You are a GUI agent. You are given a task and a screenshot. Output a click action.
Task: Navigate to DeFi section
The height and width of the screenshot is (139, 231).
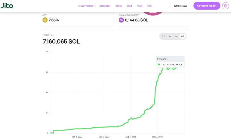click(x=149, y=6)
